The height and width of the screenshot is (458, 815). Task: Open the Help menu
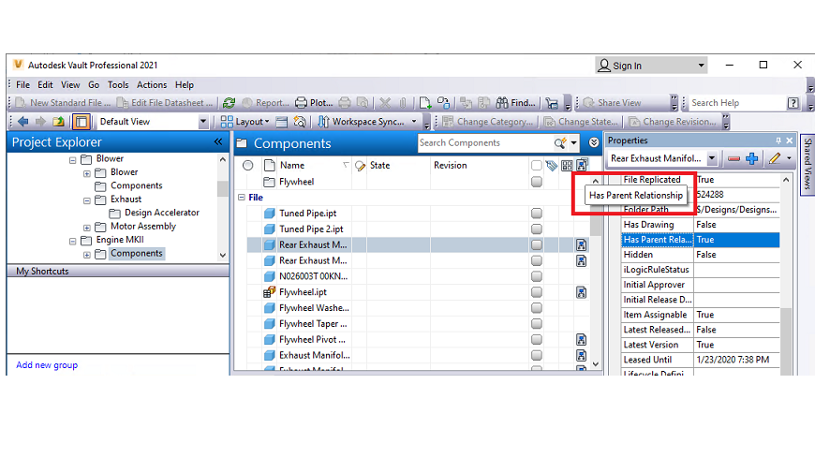[184, 84]
